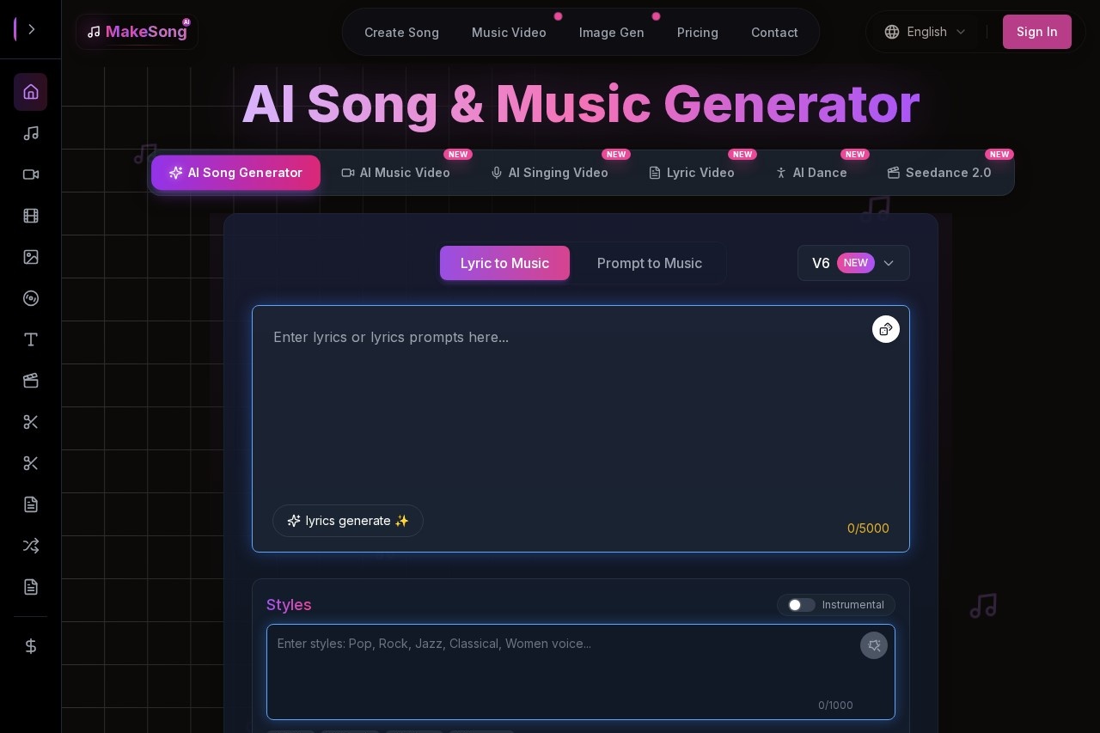
Task: Select the text T sidebar icon
Action: tap(31, 339)
